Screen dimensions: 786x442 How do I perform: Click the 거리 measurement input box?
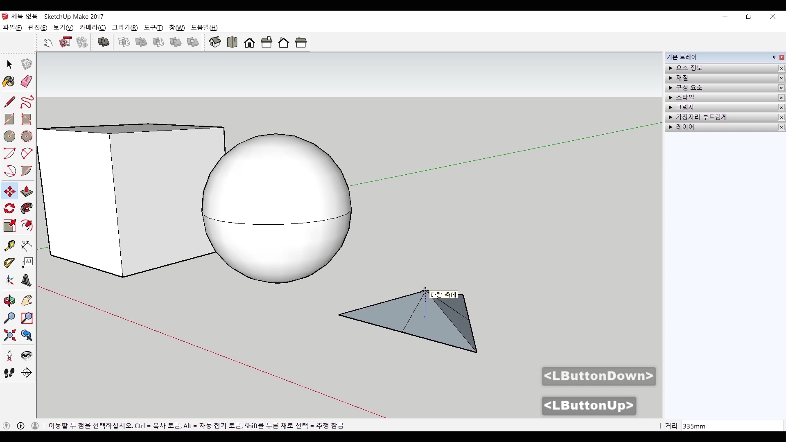[732, 426]
